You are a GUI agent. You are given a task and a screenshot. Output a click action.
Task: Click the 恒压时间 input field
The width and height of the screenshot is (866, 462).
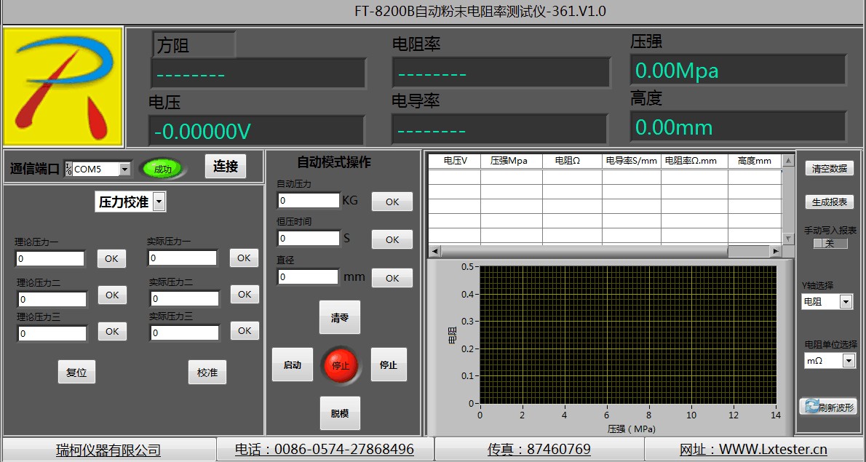pyautogui.click(x=308, y=239)
